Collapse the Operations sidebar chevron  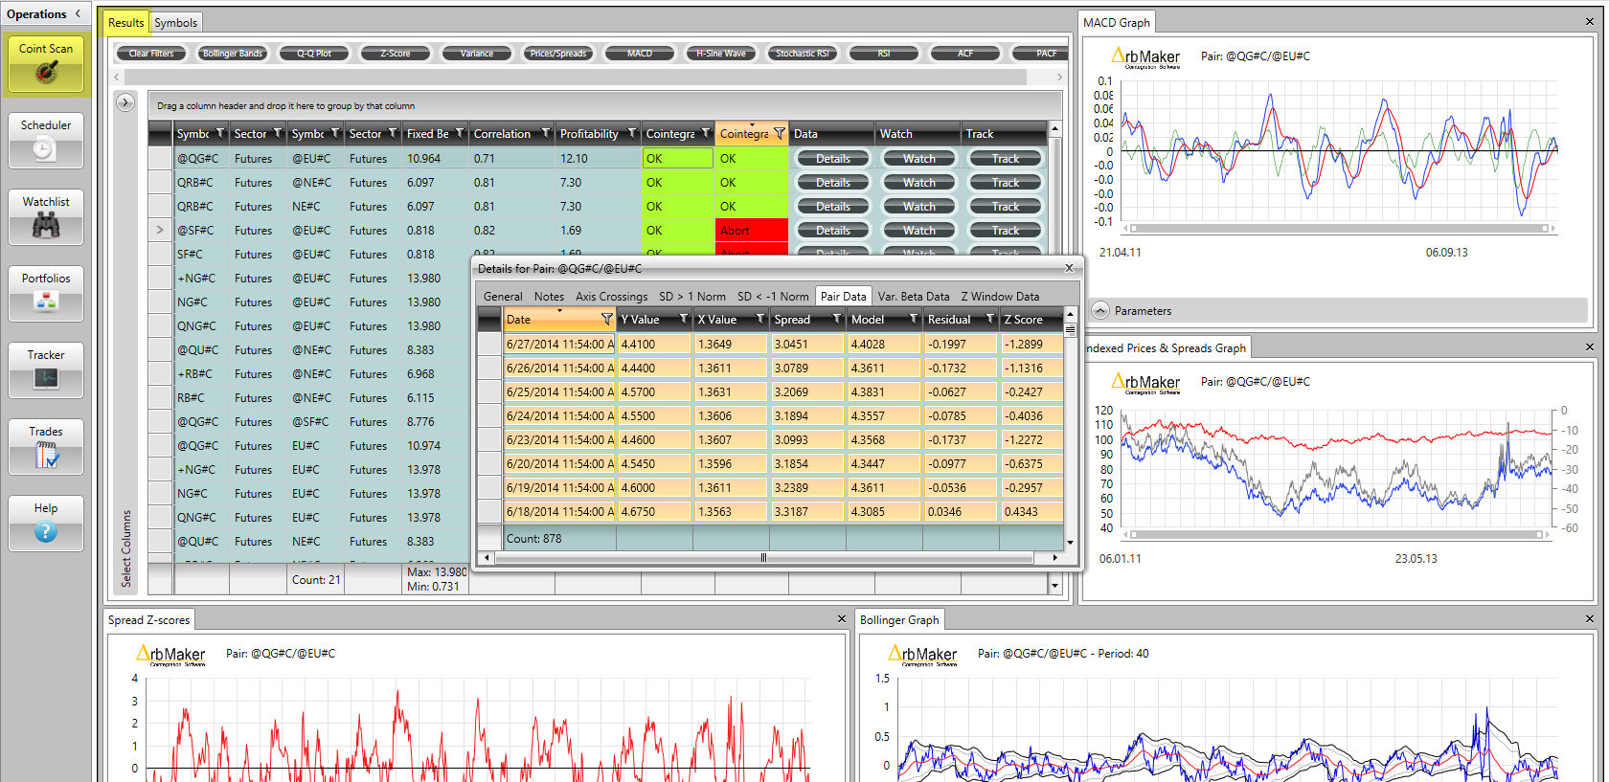click(78, 13)
